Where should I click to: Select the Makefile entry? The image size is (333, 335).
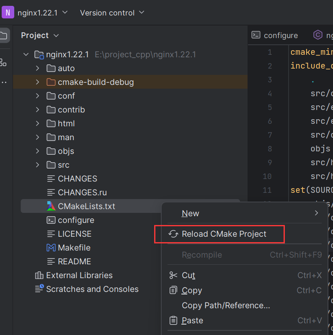coord(74,248)
